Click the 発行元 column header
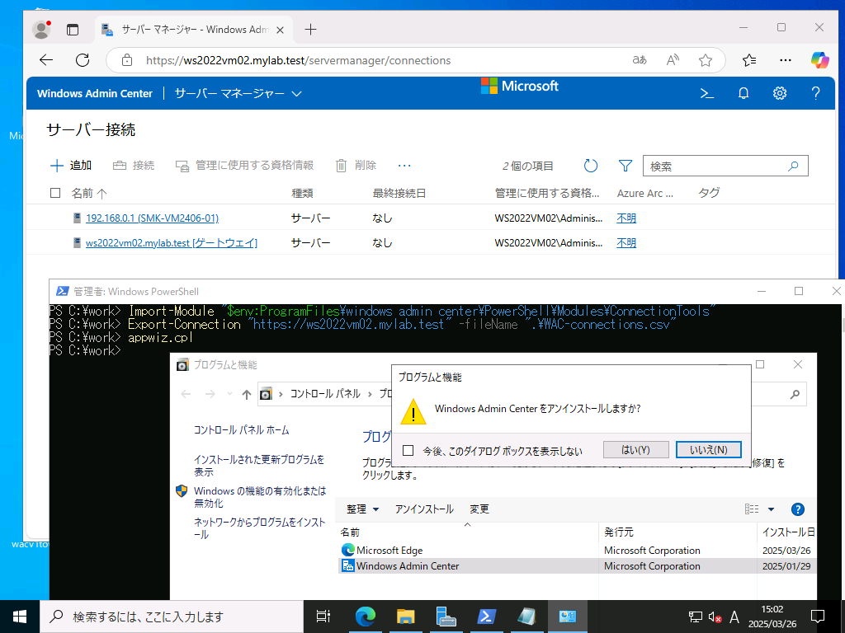The image size is (845, 633). pos(619,532)
